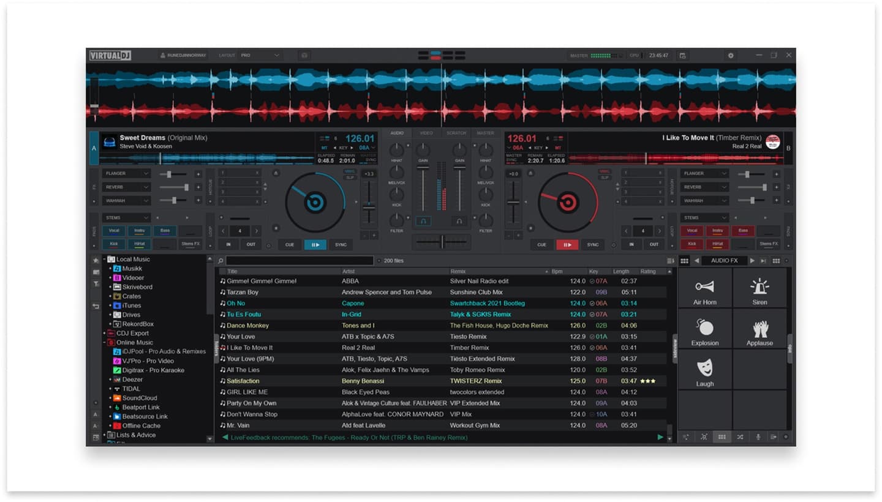Trigger the Explosion effect pad
Viewport: 882px width, 502px height.
pyautogui.click(x=704, y=329)
